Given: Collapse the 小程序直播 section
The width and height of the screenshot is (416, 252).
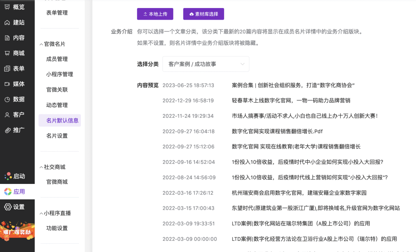Looking at the screenshot, I should pos(42,214).
